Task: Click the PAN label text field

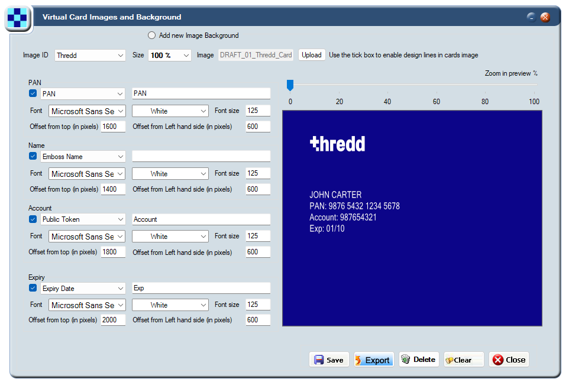Action: pos(201,93)
